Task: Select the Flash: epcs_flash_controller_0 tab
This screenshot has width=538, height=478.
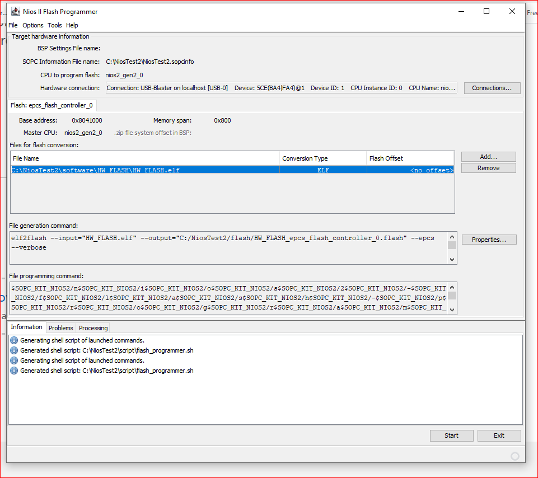Action: 52,105
